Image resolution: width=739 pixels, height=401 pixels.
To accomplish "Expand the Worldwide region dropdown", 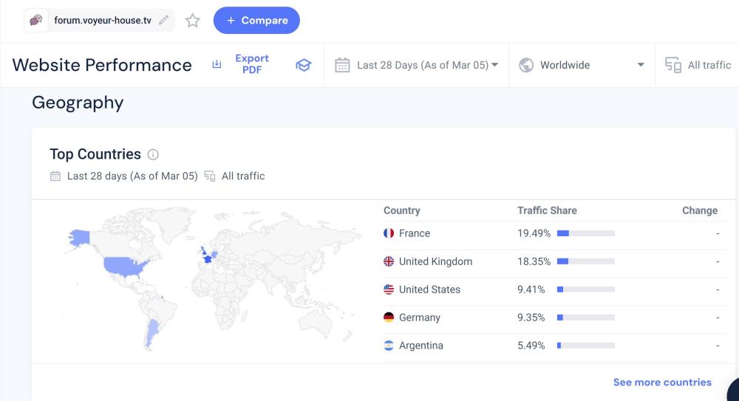I will pyautogui.click(x=582, y=65).
